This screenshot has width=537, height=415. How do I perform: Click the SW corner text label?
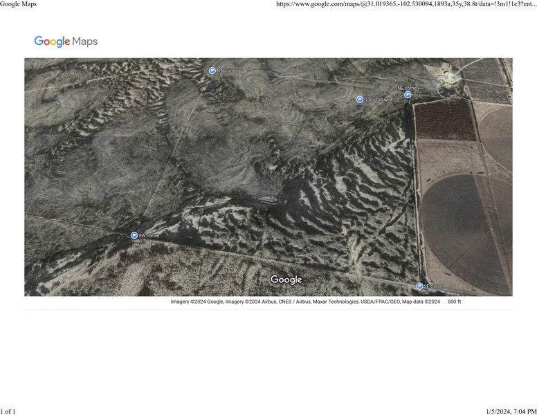149,236
